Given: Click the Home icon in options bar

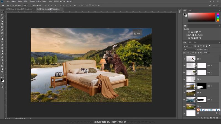Looking at the screenshot, I should 3,5.
